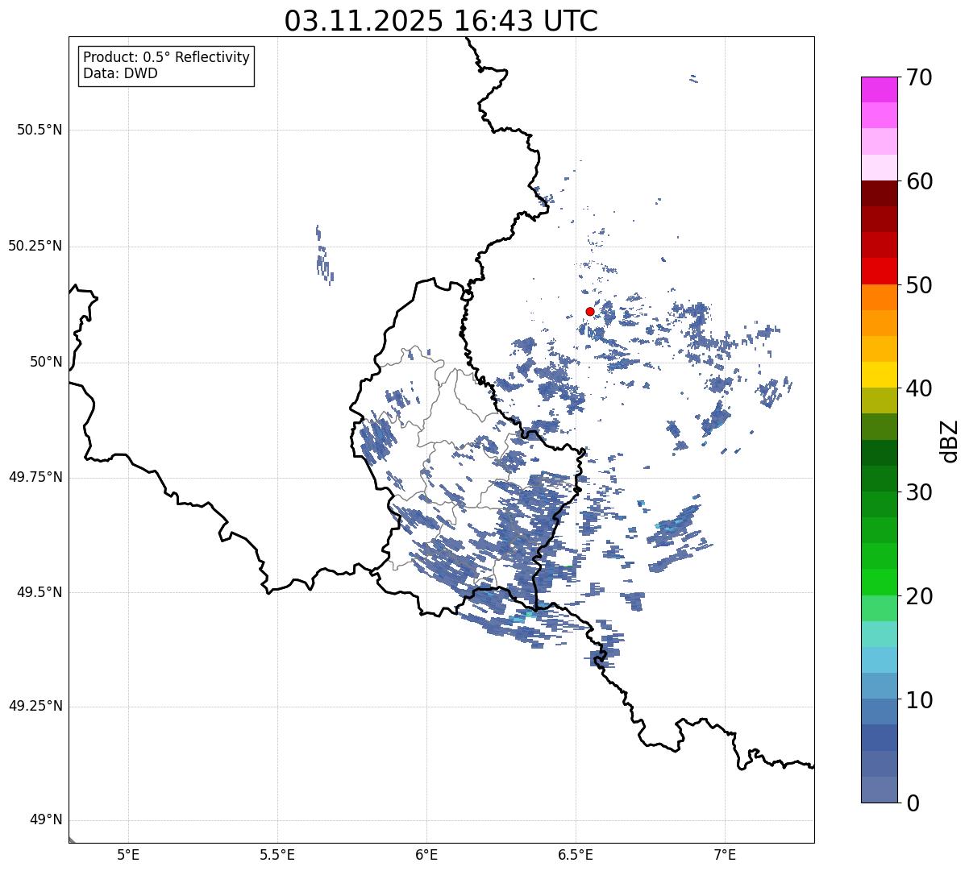Click the colorbar tick label 20
The height and width of the screenshot is (871, 969).
[920, 596]
